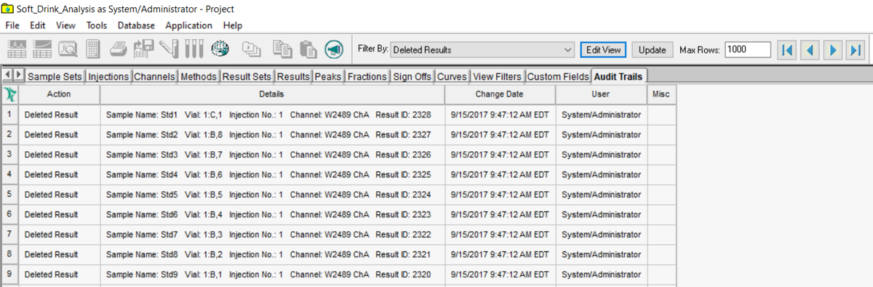Screen dimensions: 873x287
Task: Click the calculator icon in toolbar
Action: (92, 49)
